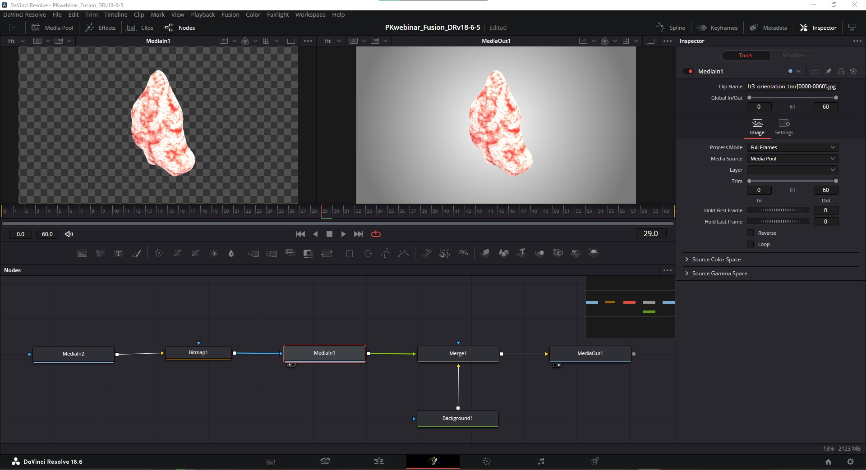Add a Matte Control node from toolbar
This screenshot has width=866, height=470.
pos(308,253)
